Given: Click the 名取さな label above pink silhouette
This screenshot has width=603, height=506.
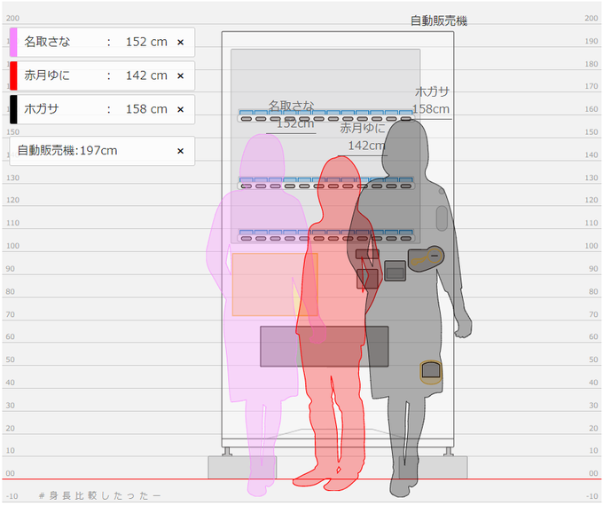Looking at the screenshot, I should pos(291,106).
